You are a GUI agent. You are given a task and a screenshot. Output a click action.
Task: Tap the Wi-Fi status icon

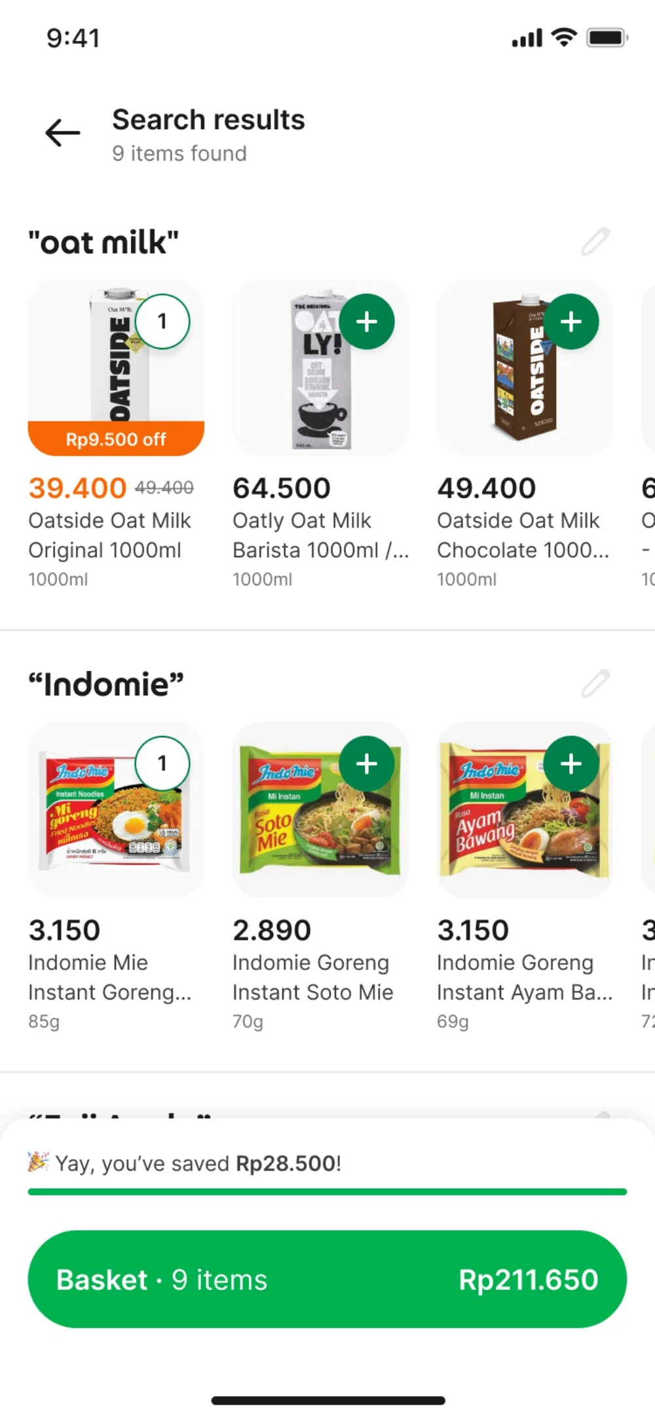(564, 37)
